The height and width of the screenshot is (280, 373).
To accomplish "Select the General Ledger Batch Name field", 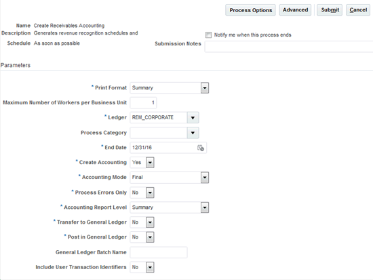I will (x=159, y=252).
